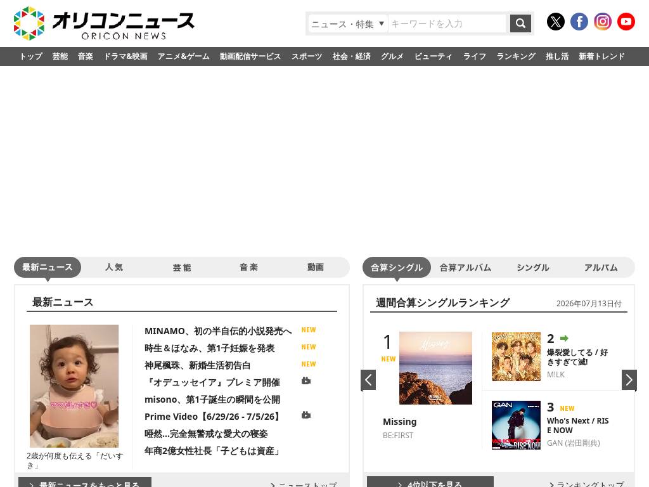649x487 pixels.
Task: Open the YouTube social icon
Action: [626, 22]
